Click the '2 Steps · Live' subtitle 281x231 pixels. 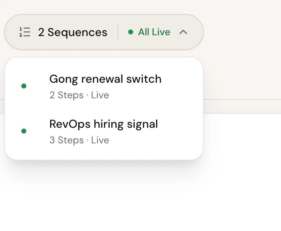coord(79,95)
